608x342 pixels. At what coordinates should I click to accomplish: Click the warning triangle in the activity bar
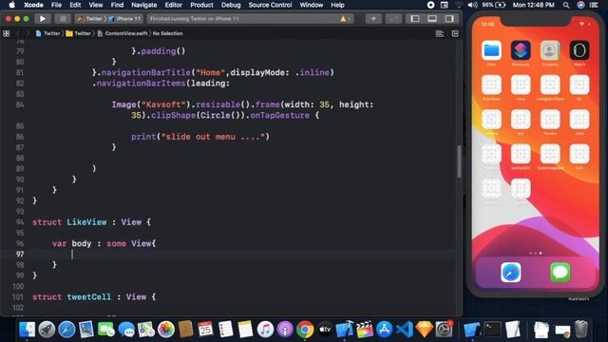343,19
